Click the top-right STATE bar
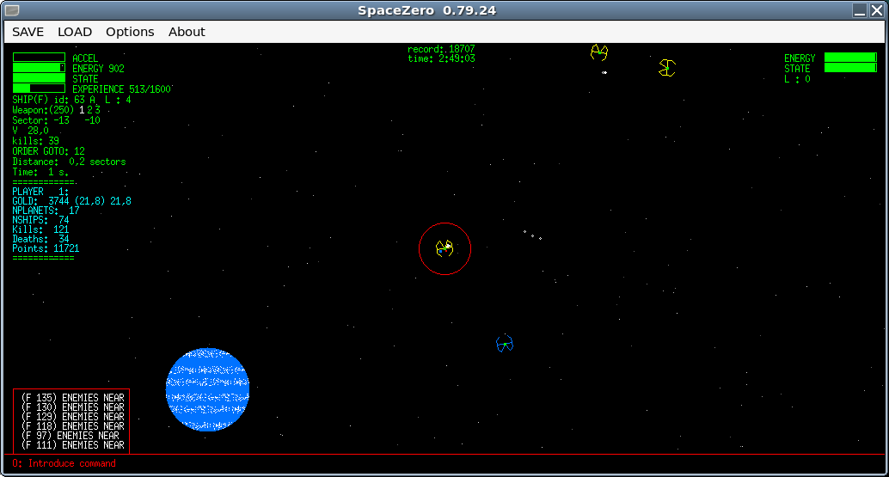Viewport: 889px width, 477px height. pyautogui.click(x=850, y=68)
